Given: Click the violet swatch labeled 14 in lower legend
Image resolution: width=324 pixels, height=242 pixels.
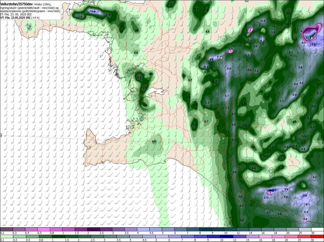Looking at the screenshot, I should [x=253, y=237].
